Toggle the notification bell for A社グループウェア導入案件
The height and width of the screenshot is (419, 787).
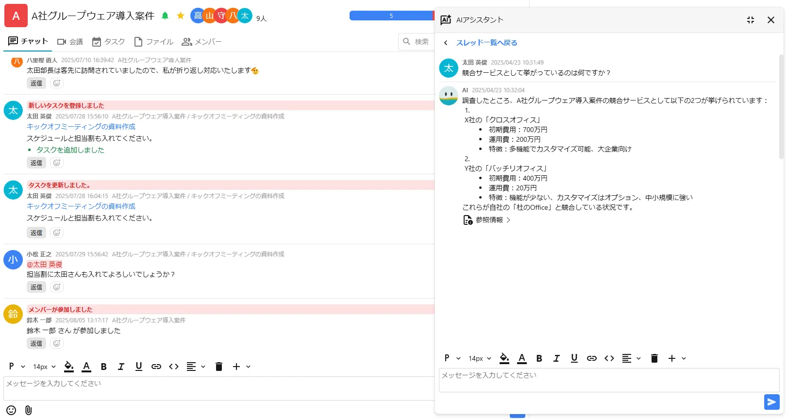pyautogui.click(x=165, y=16)
